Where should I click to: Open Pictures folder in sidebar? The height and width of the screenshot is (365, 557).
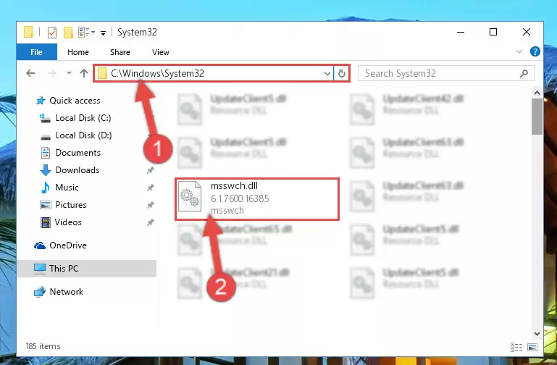point(71,205)
